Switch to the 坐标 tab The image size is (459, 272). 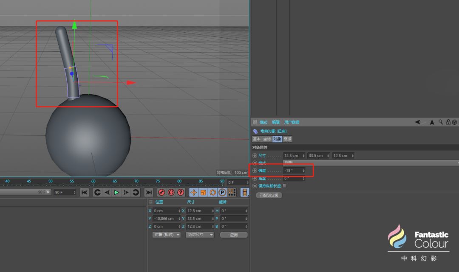[267, 139]
